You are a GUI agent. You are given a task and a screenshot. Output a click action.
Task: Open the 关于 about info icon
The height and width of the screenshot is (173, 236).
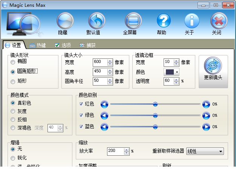192,21
